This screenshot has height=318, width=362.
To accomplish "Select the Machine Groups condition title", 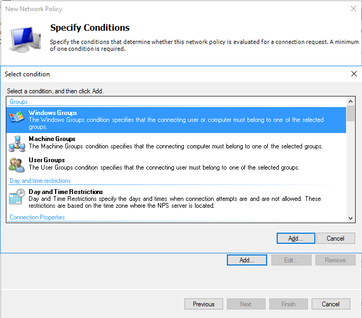I will click(x=52, y=139).
